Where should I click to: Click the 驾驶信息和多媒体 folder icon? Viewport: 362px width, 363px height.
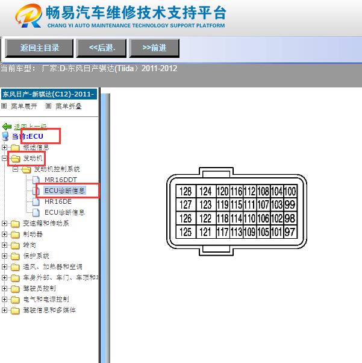15,311
